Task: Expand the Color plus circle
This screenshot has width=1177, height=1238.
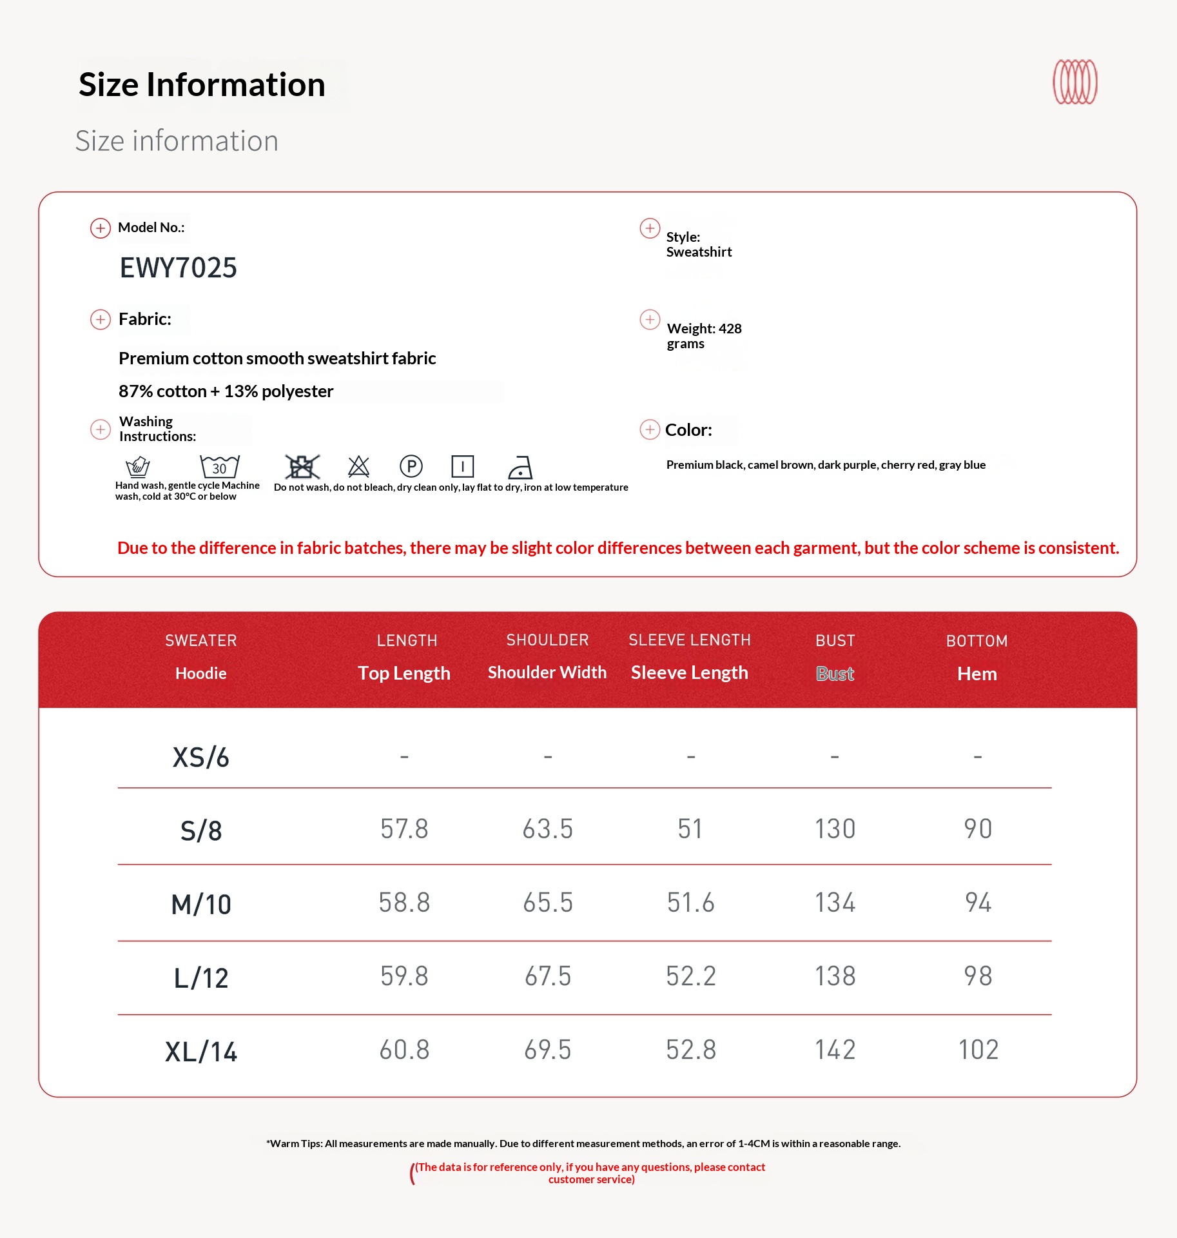Action: click(649, 429)
